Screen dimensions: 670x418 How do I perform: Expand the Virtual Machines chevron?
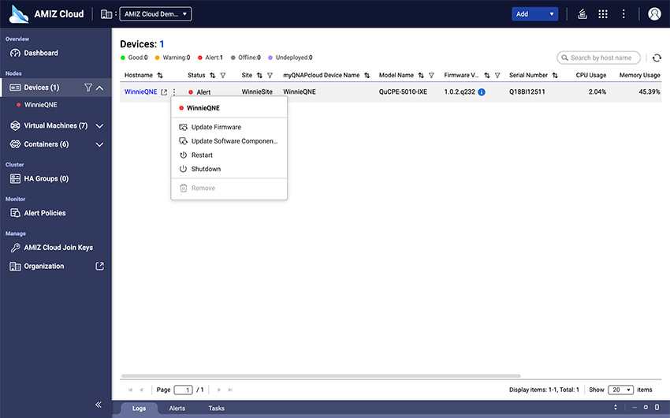click(x=99, y=126)
